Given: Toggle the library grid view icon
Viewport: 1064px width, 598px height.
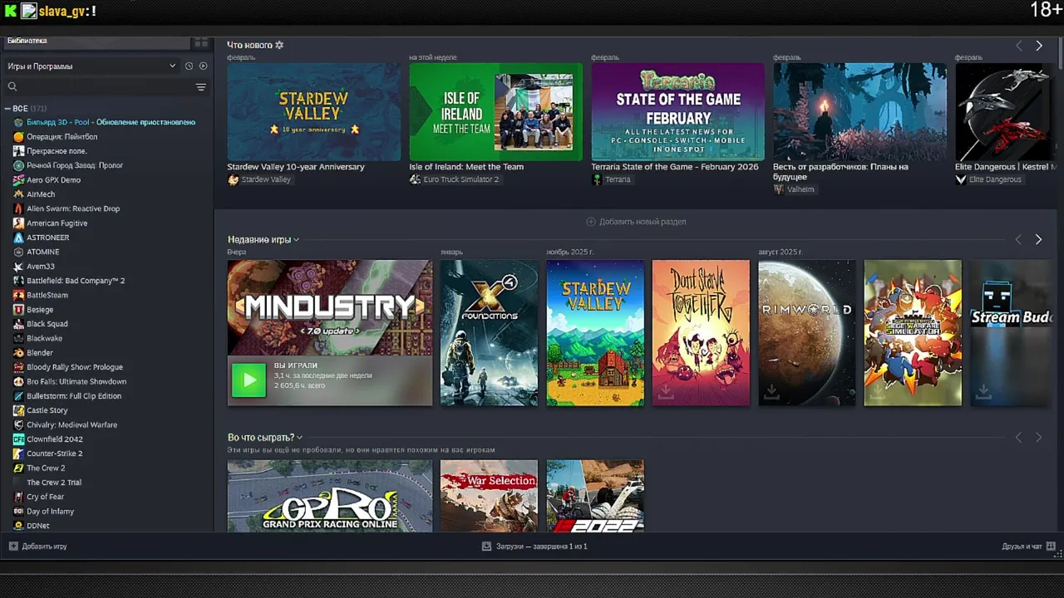Looking at the screenshot, I should 200,42.
